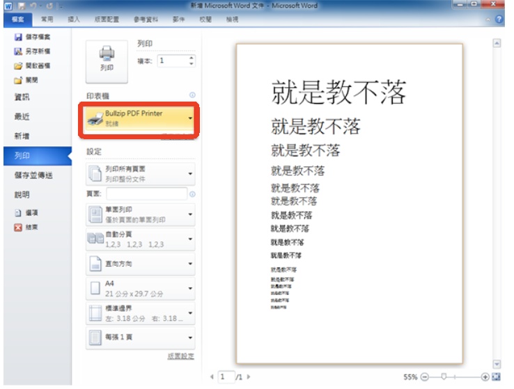Click the preview scrollbar up arrow
The image size is (514, 389).
pos(497,43)
